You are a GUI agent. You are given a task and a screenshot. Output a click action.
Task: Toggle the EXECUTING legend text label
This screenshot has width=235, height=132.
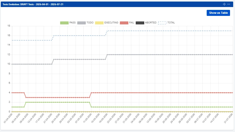tap(111, 23)
